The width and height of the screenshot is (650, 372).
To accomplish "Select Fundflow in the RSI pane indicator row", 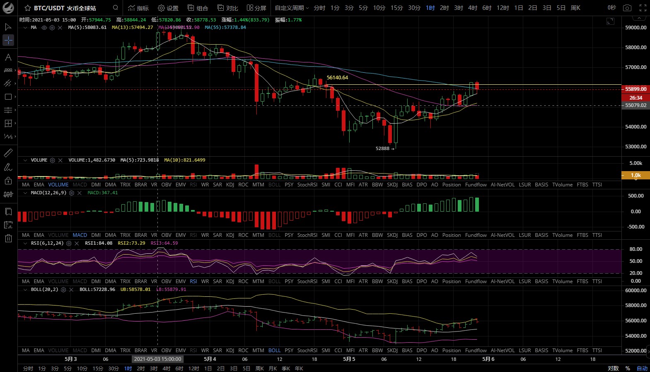I will [476, 281].
